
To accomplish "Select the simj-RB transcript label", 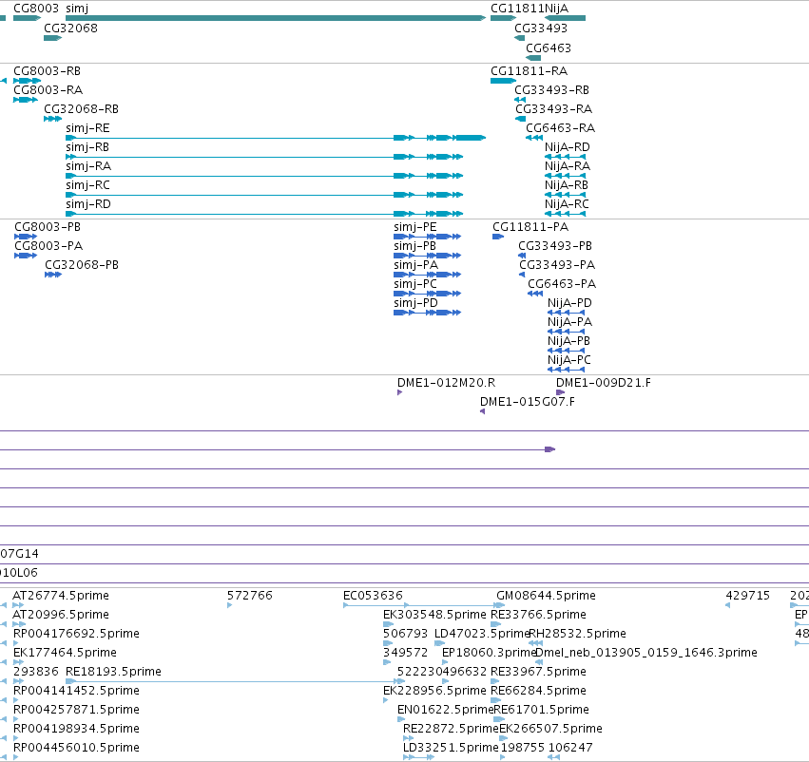I will (x=87, y=147).
